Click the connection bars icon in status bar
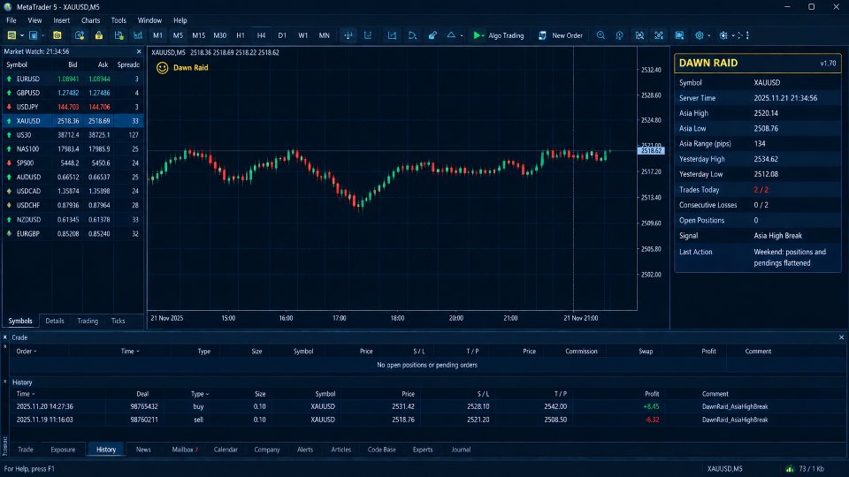This screenshot has width=849, height=477. pyautogui.click(x=790, y=468)
